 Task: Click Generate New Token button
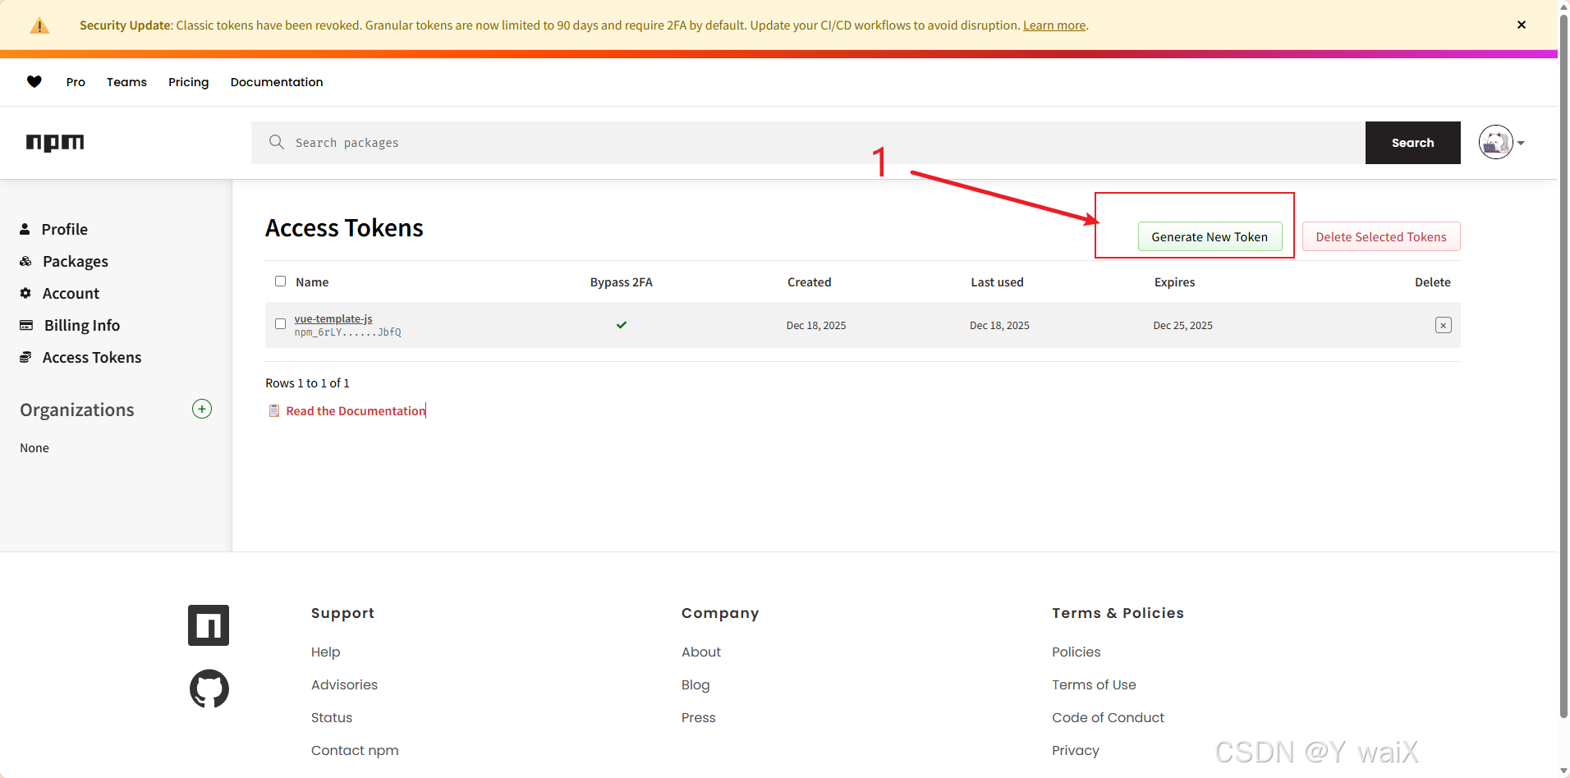(1210, 236)
